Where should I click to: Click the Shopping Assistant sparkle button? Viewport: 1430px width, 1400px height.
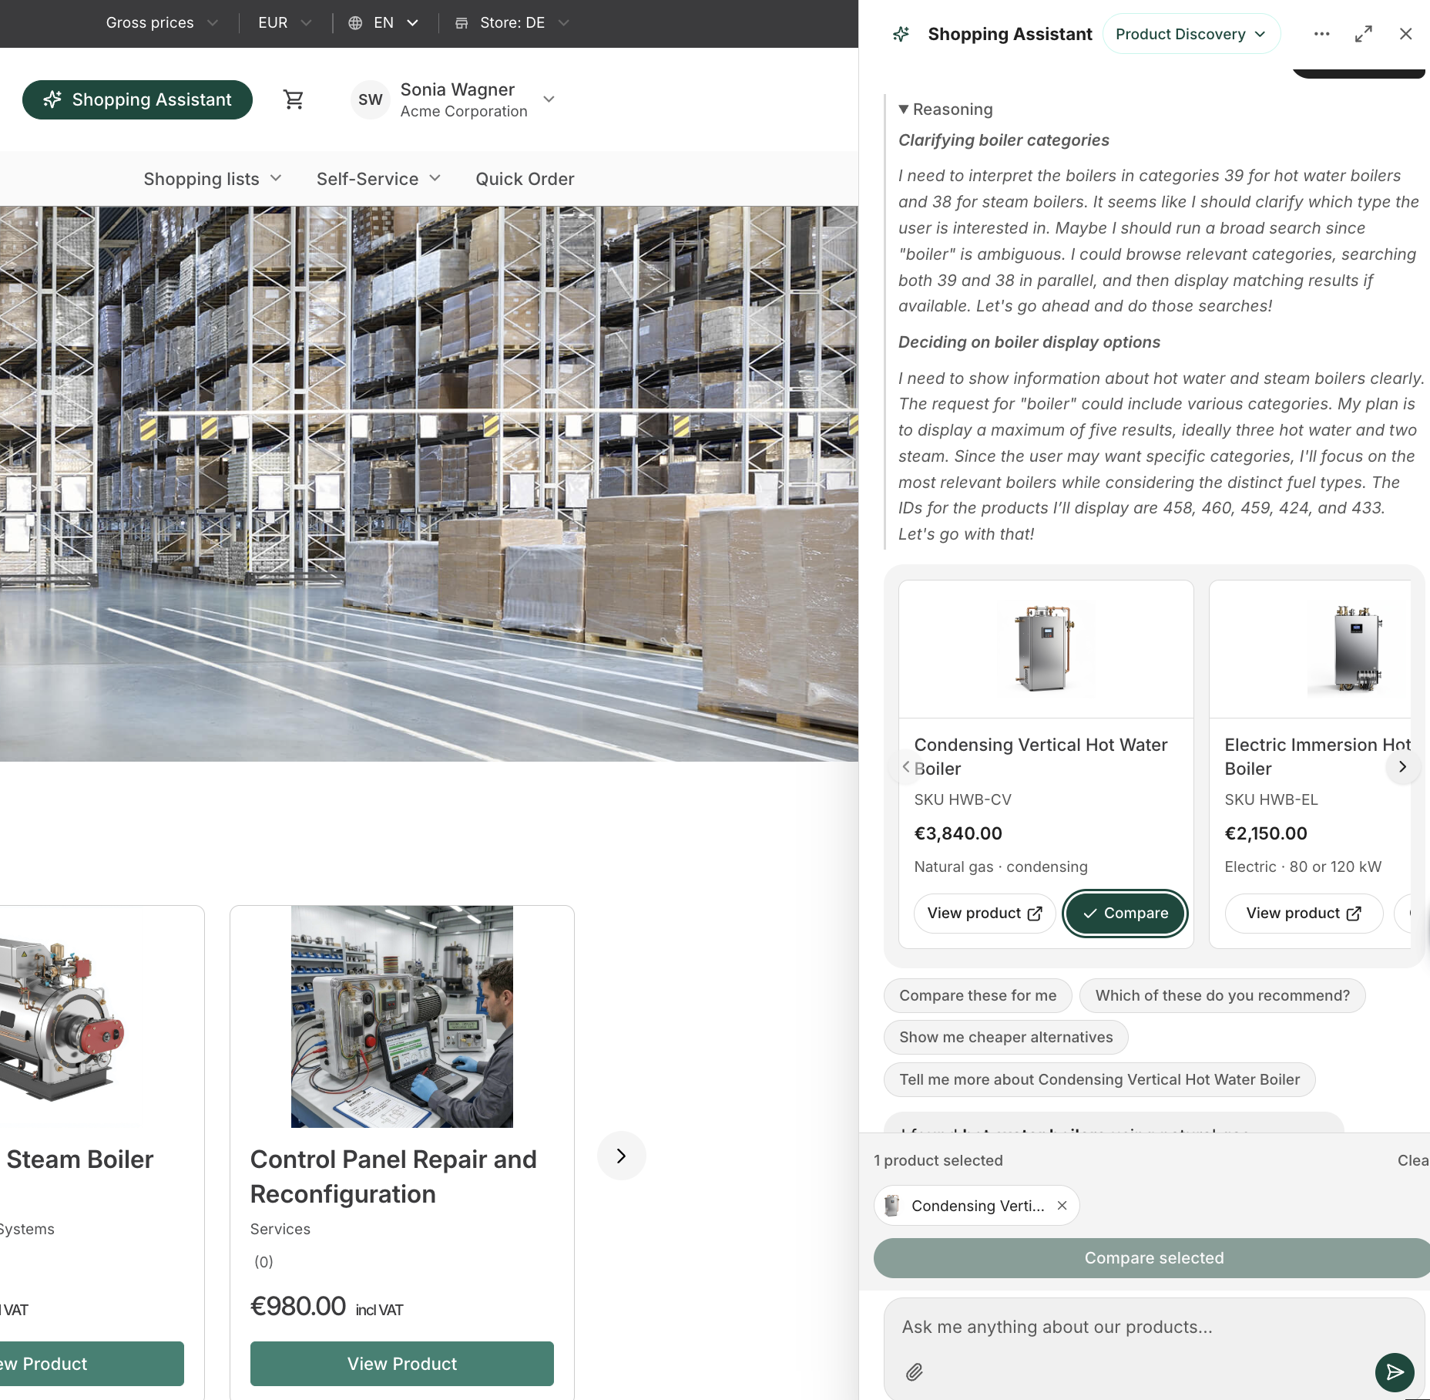click(x=137, y=99)
